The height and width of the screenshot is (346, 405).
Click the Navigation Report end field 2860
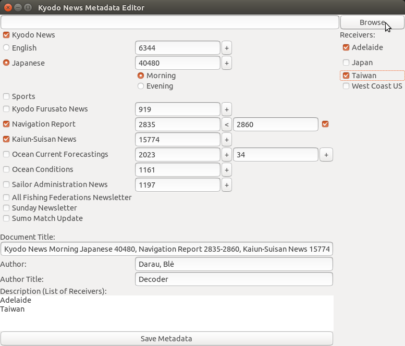276,125
